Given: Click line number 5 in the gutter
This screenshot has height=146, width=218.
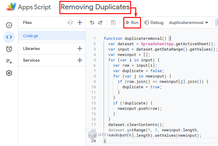Looking at the screenshot, I should (95, 60).
